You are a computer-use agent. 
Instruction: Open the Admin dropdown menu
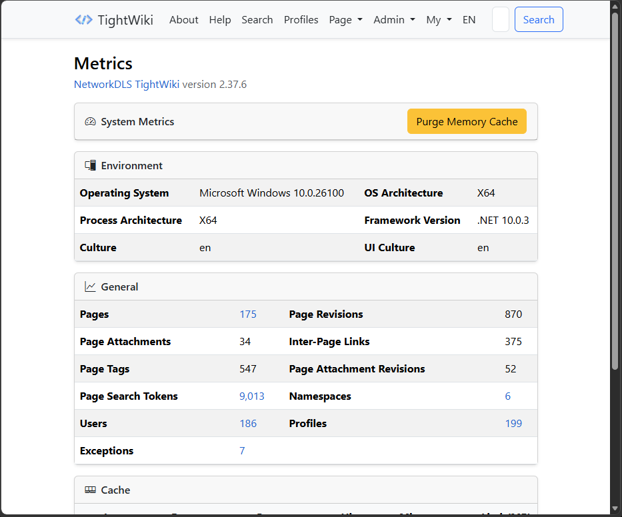[394, 20]
